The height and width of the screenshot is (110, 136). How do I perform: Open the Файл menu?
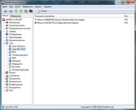coord(5,7)
